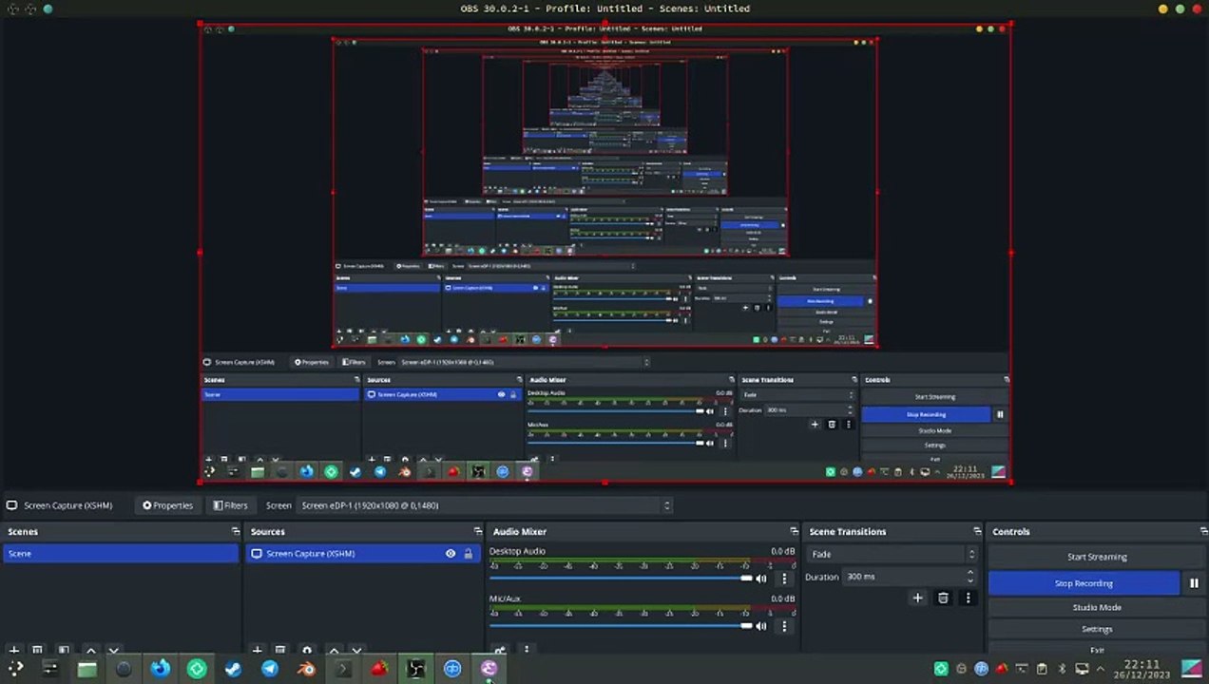Click the Mic/Aux label
Image resolution: width=1209 pixels, height=684 pixels.
[x=505, y=598]
